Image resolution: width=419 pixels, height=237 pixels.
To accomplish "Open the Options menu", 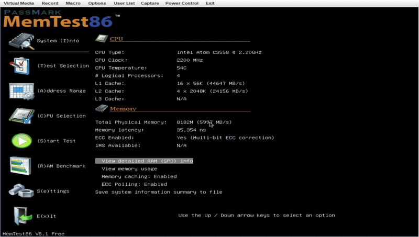I will point(97,3).
